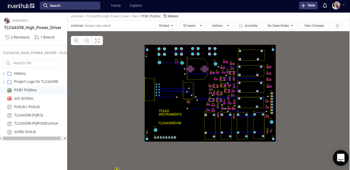Open the account dropdown arrow
The image size is (350, 170).
[344, 5]
